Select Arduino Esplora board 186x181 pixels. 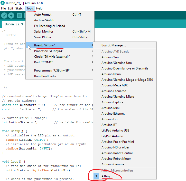(x=125, y=102)
